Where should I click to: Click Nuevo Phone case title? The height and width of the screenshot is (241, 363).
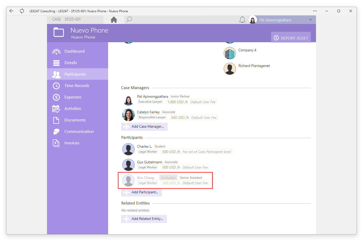89,30
